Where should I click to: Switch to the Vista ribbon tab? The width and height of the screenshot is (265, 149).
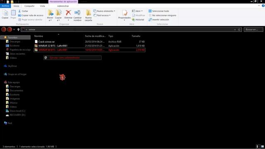tap(42, 6)
